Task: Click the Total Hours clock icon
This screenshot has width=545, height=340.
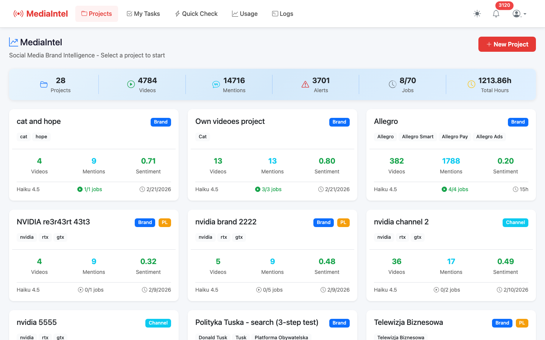Action: (471, 84)
